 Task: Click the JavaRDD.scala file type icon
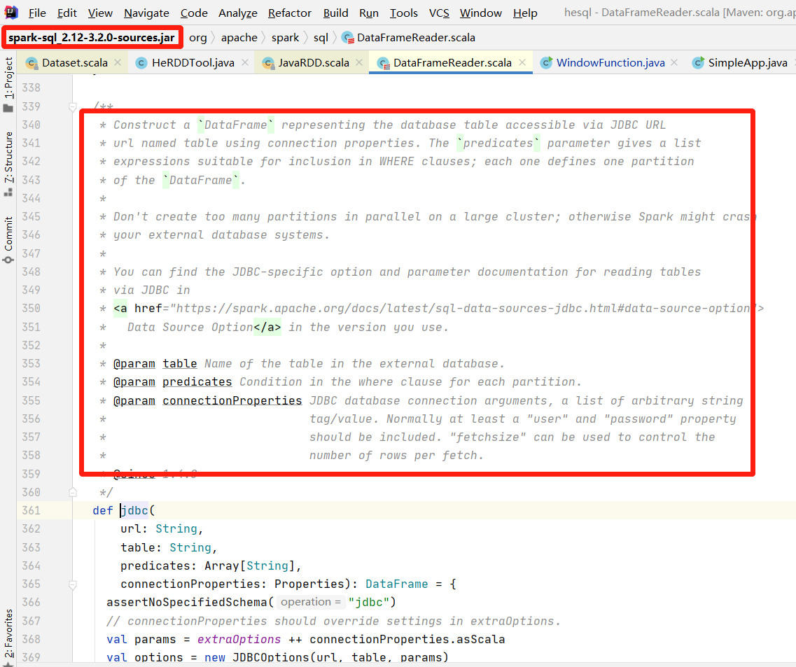269,63
